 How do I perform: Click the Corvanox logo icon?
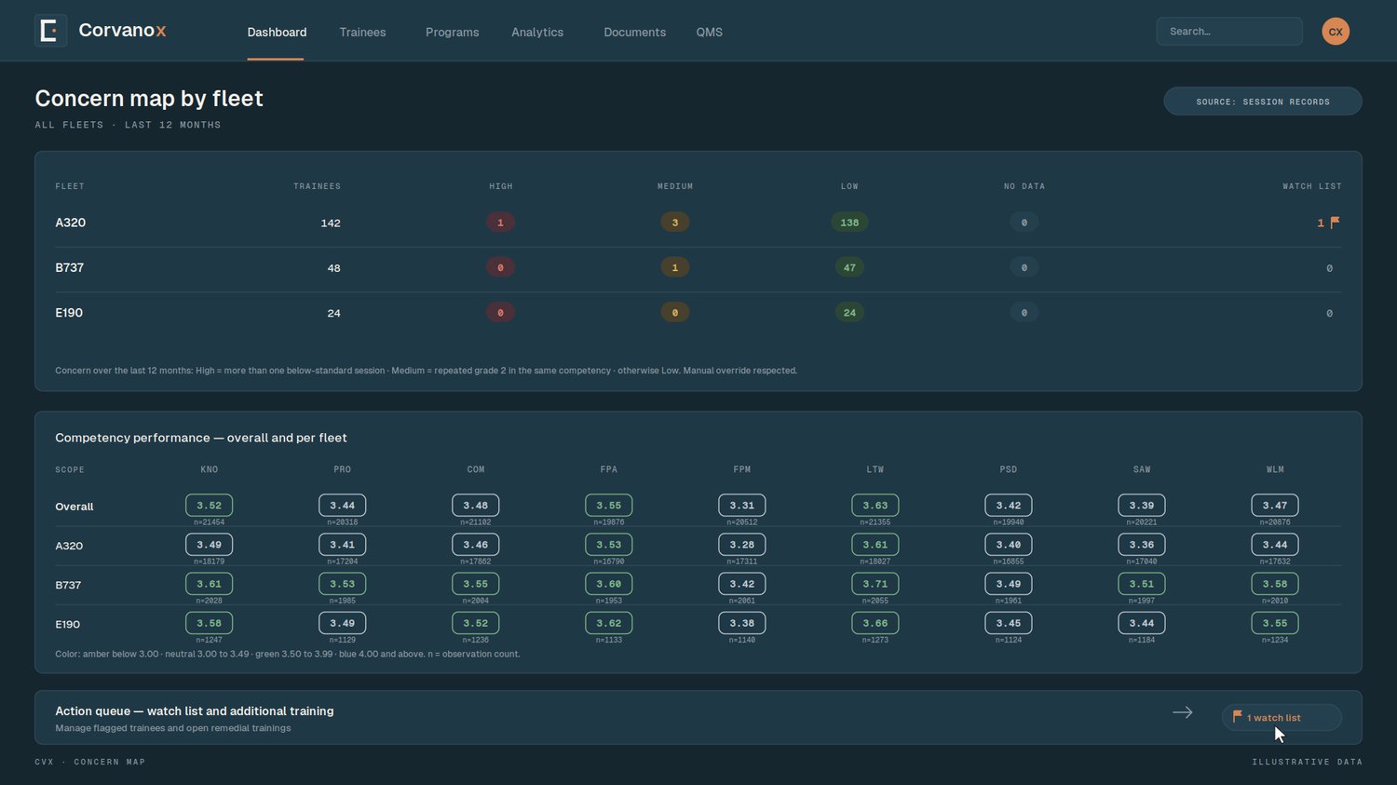[x=50, y=31]
